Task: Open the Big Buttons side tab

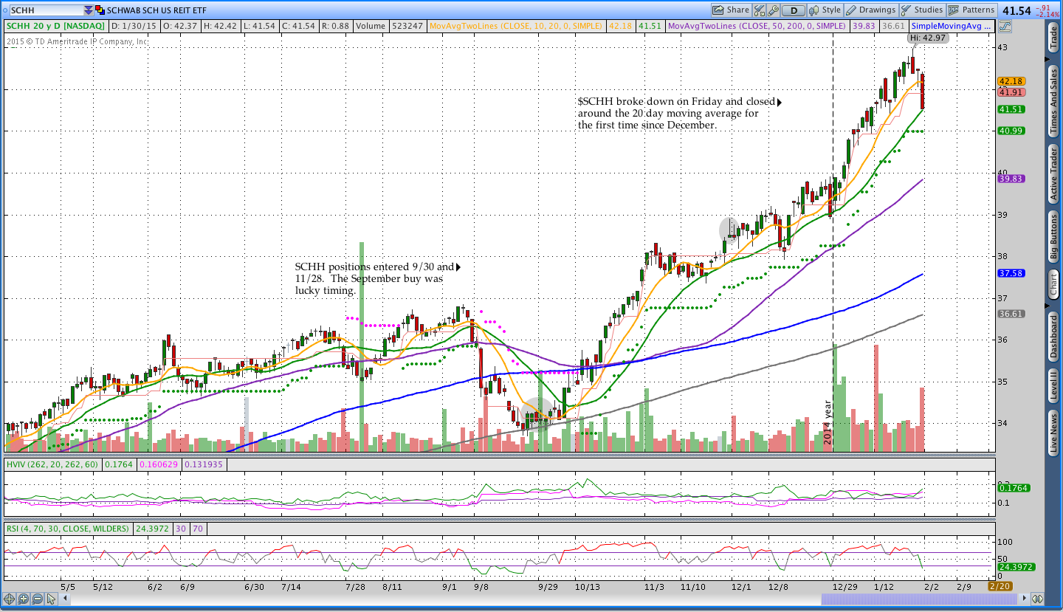Action: coord(1053,238)
